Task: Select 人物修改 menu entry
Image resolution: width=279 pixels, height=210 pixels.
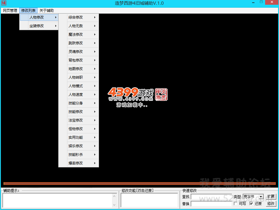Action: click(x=39, y=17)
